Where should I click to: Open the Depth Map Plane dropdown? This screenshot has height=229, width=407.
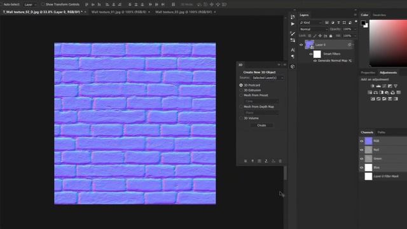pos(261,113)
